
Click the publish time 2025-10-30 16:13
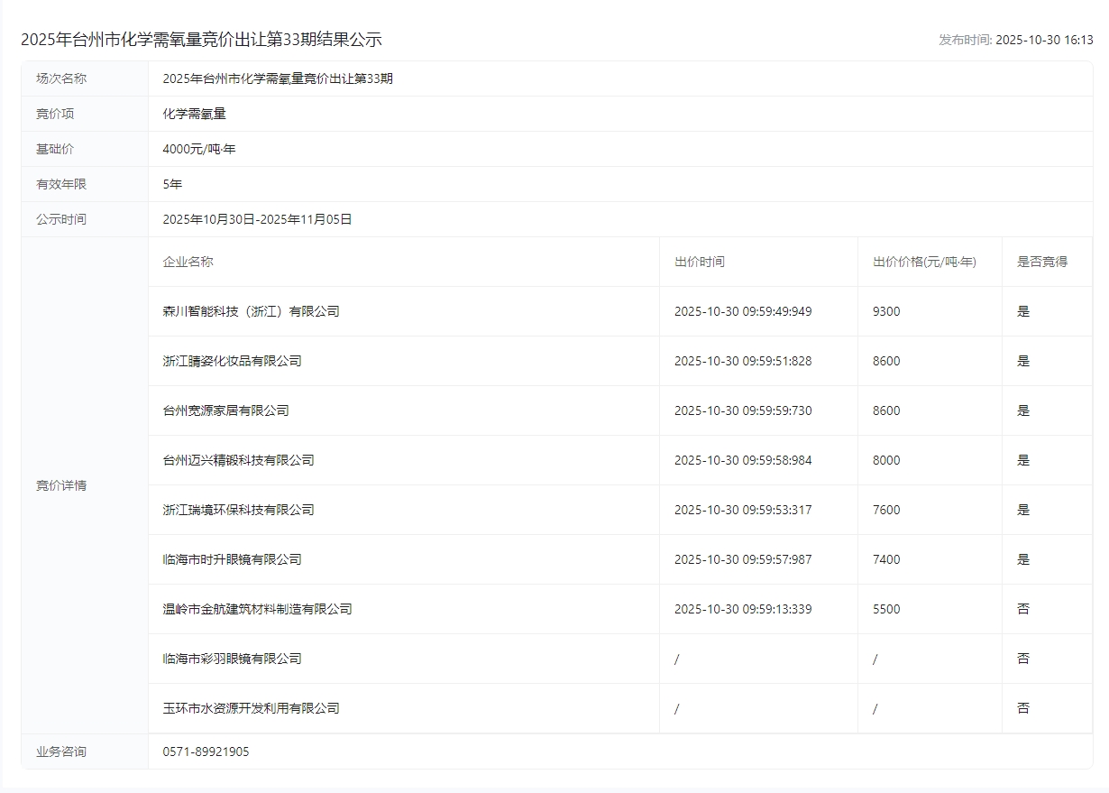click(1043, 40)
